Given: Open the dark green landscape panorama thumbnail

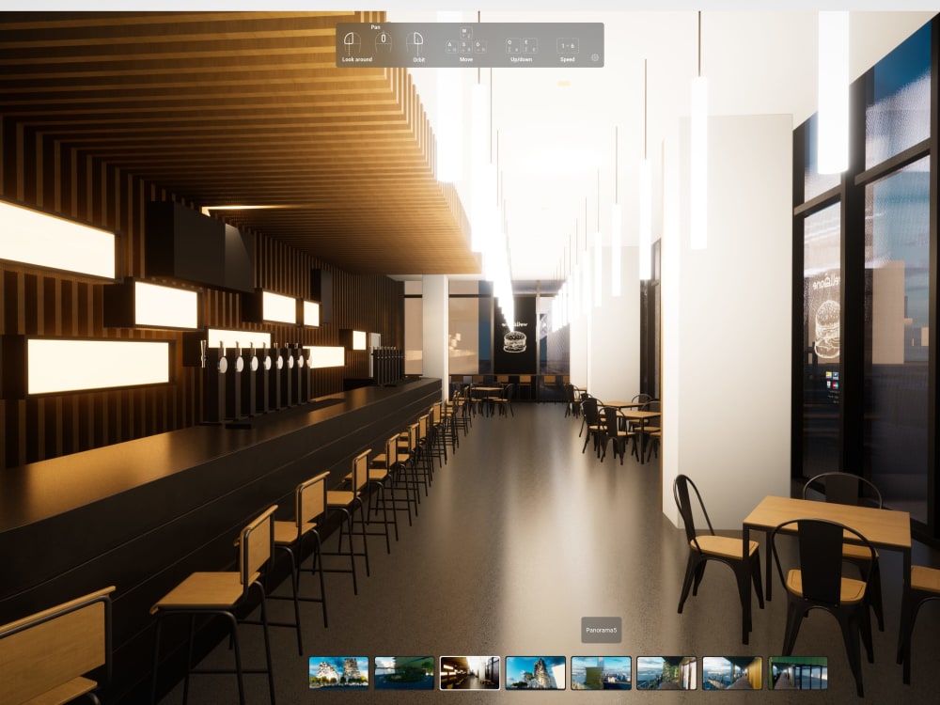Looking at the screenshot, I should 404,673.
